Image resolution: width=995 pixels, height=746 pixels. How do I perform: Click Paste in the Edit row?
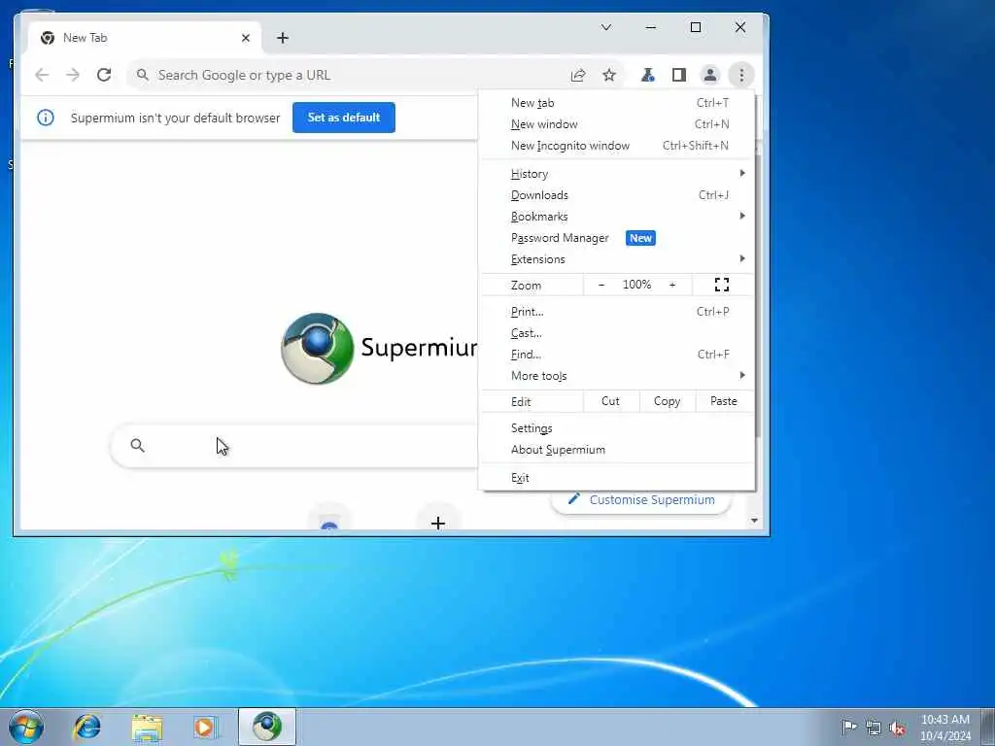[723, 401]
